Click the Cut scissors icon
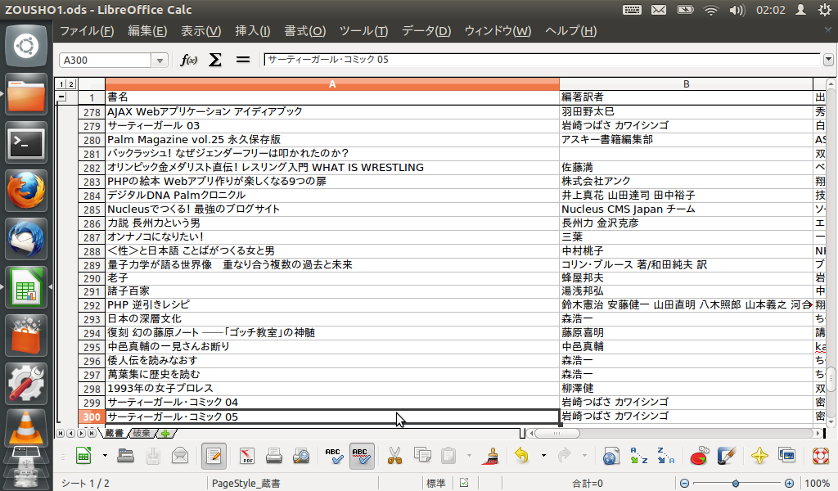The width and height of the screenshot is (838, 491). [x=394, y=456]
